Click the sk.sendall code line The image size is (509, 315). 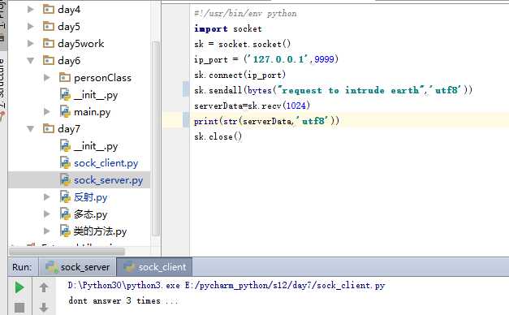coord(334,90)
